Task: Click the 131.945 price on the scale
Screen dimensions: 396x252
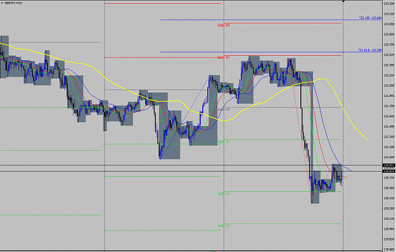Action: (389, 96)
